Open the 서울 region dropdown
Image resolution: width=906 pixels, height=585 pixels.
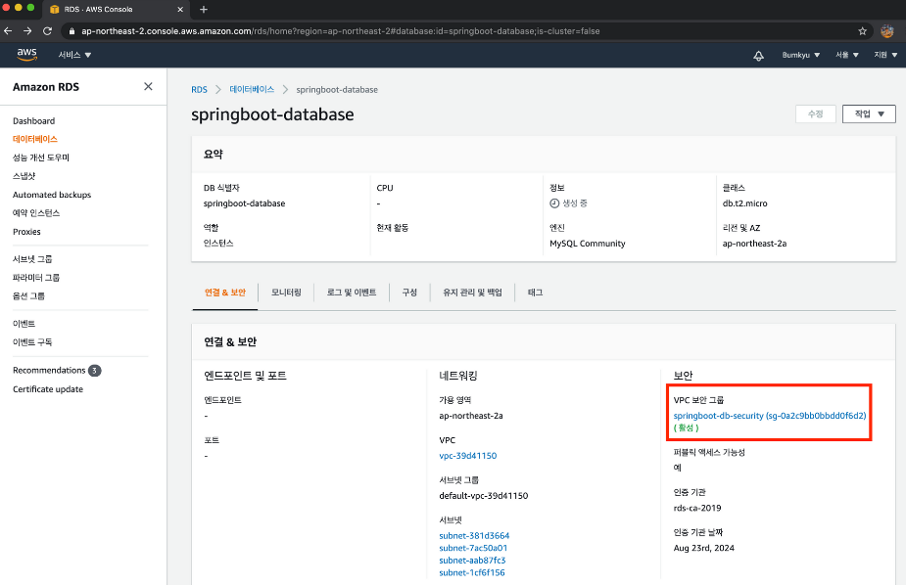(x=847, y=55)
